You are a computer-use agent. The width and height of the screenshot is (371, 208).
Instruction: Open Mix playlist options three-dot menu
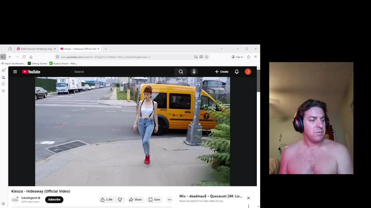[248, 206]
